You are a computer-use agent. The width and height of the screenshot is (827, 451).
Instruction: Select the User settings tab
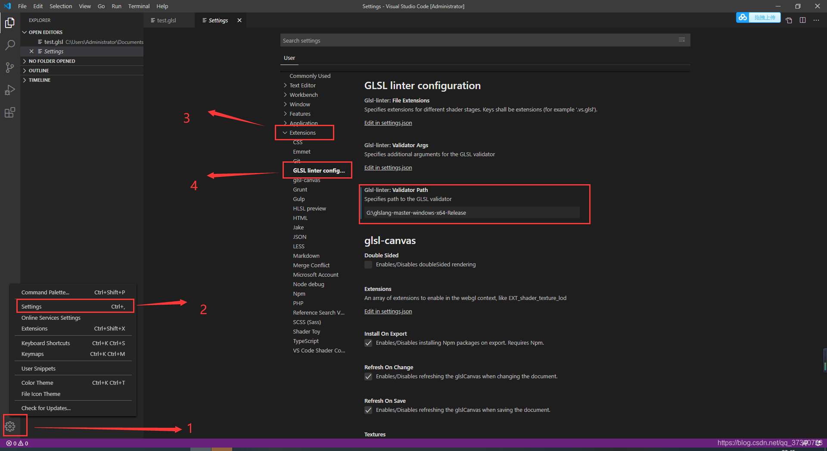pos(289,58)
